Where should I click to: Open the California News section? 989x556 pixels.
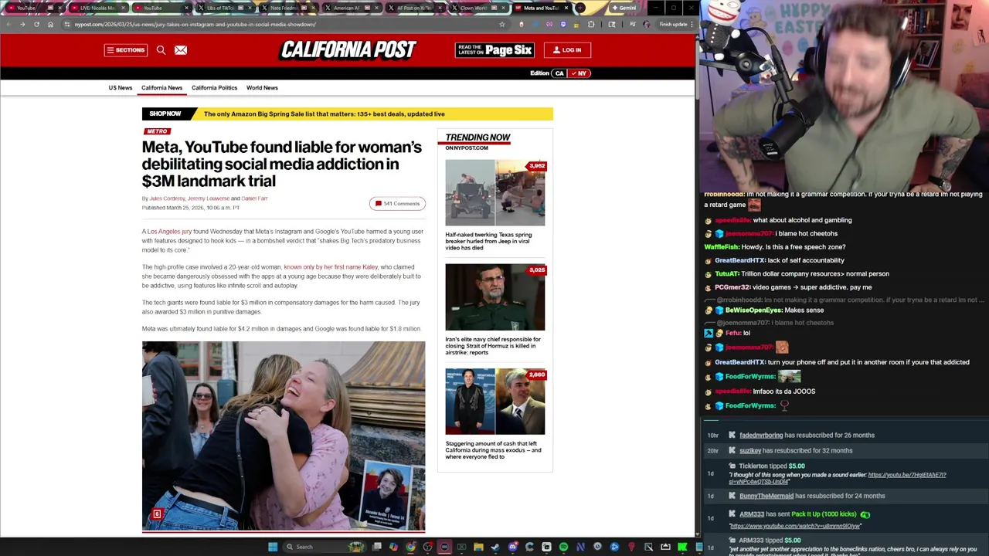pos(161,88)
